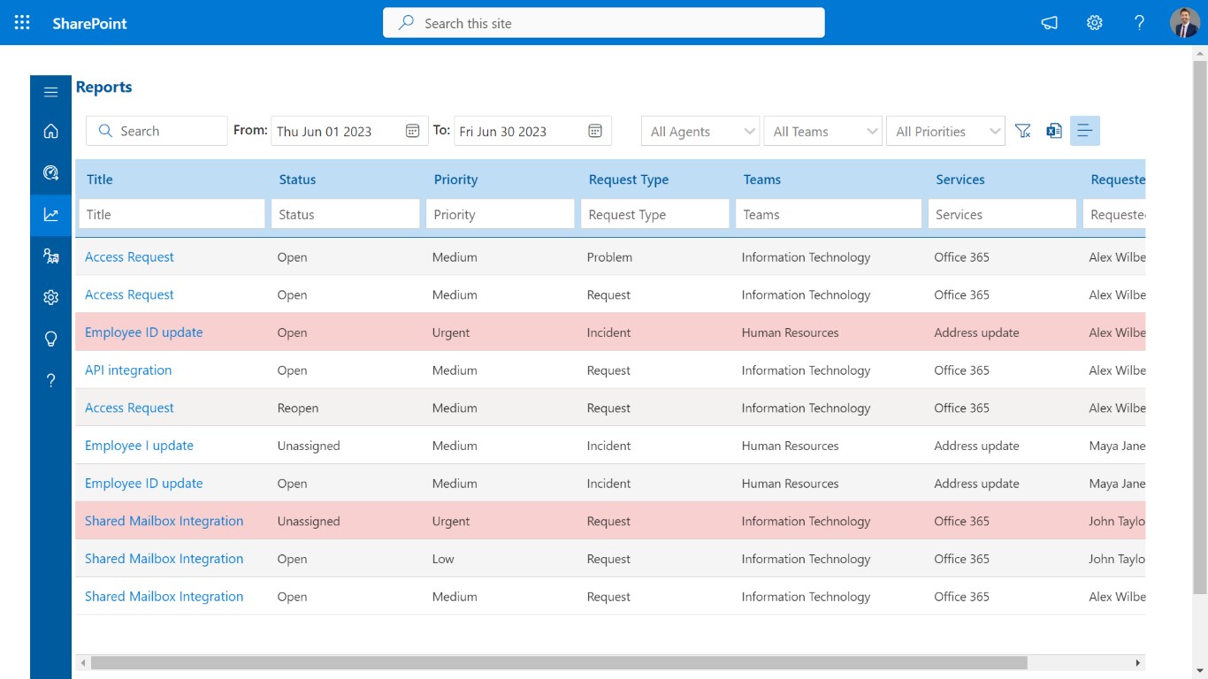
Task: Open the user profile picture menu
Action: 1185,23
